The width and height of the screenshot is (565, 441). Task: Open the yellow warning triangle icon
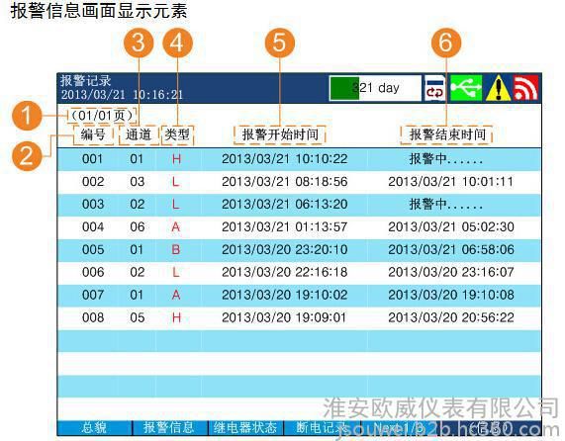(x=498, y=88)
